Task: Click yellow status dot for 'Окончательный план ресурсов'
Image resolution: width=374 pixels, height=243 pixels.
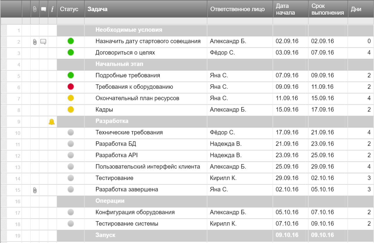Action: [71, 98]
